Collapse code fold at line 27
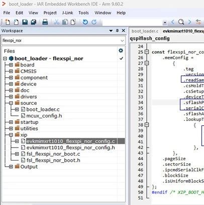 (x=147, y=63)
